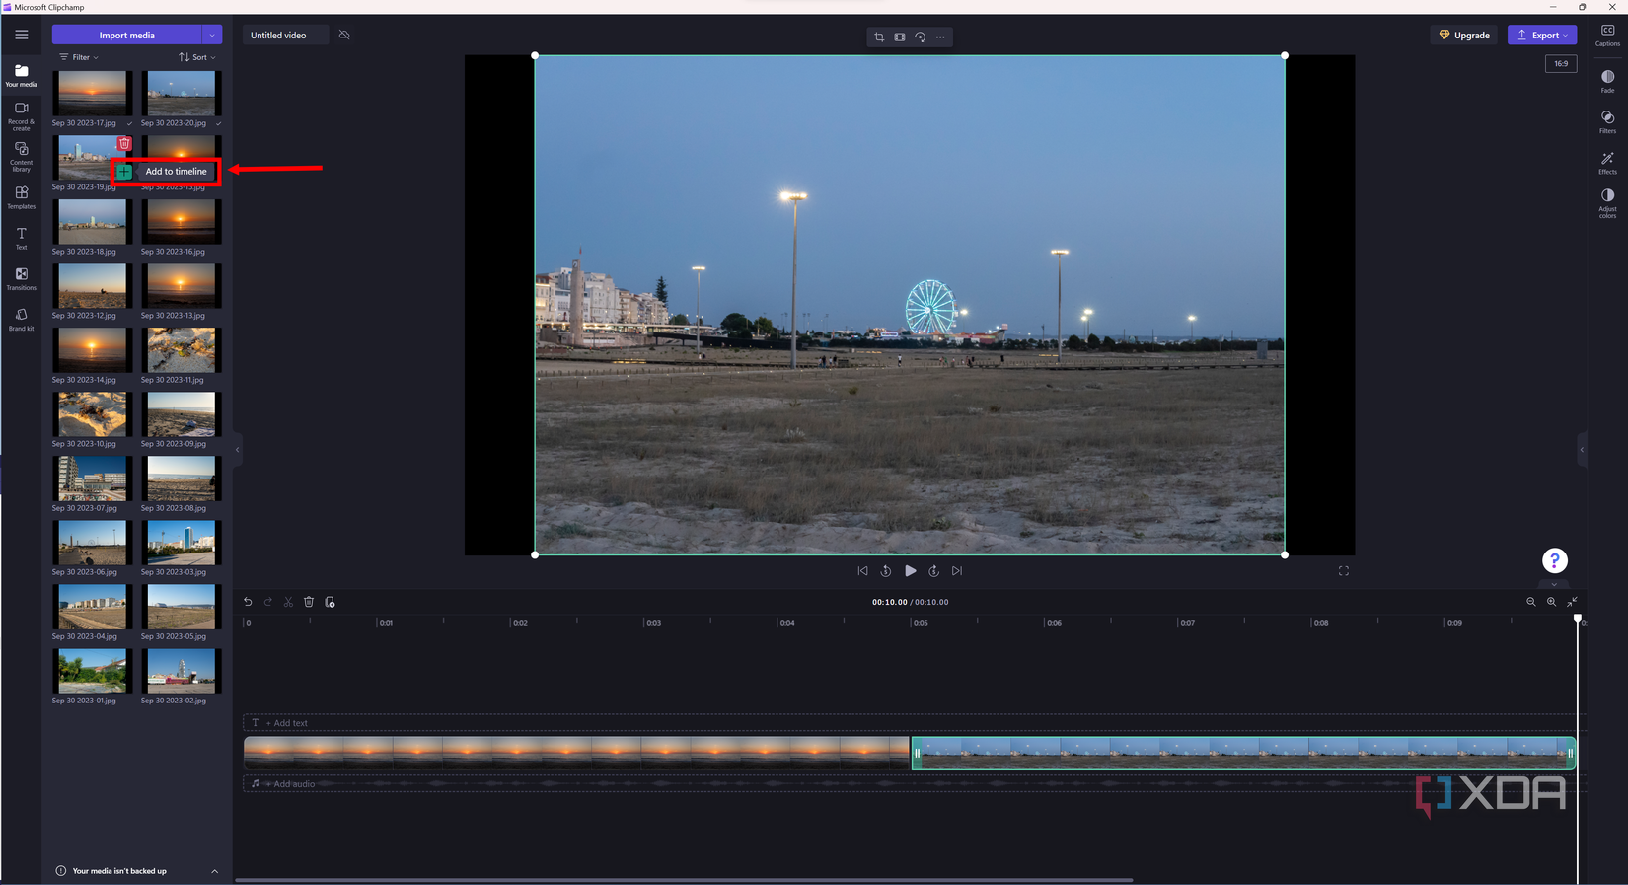
Task: Click the fit timeline to screen icon
Action: click(x=1572, y=602)
